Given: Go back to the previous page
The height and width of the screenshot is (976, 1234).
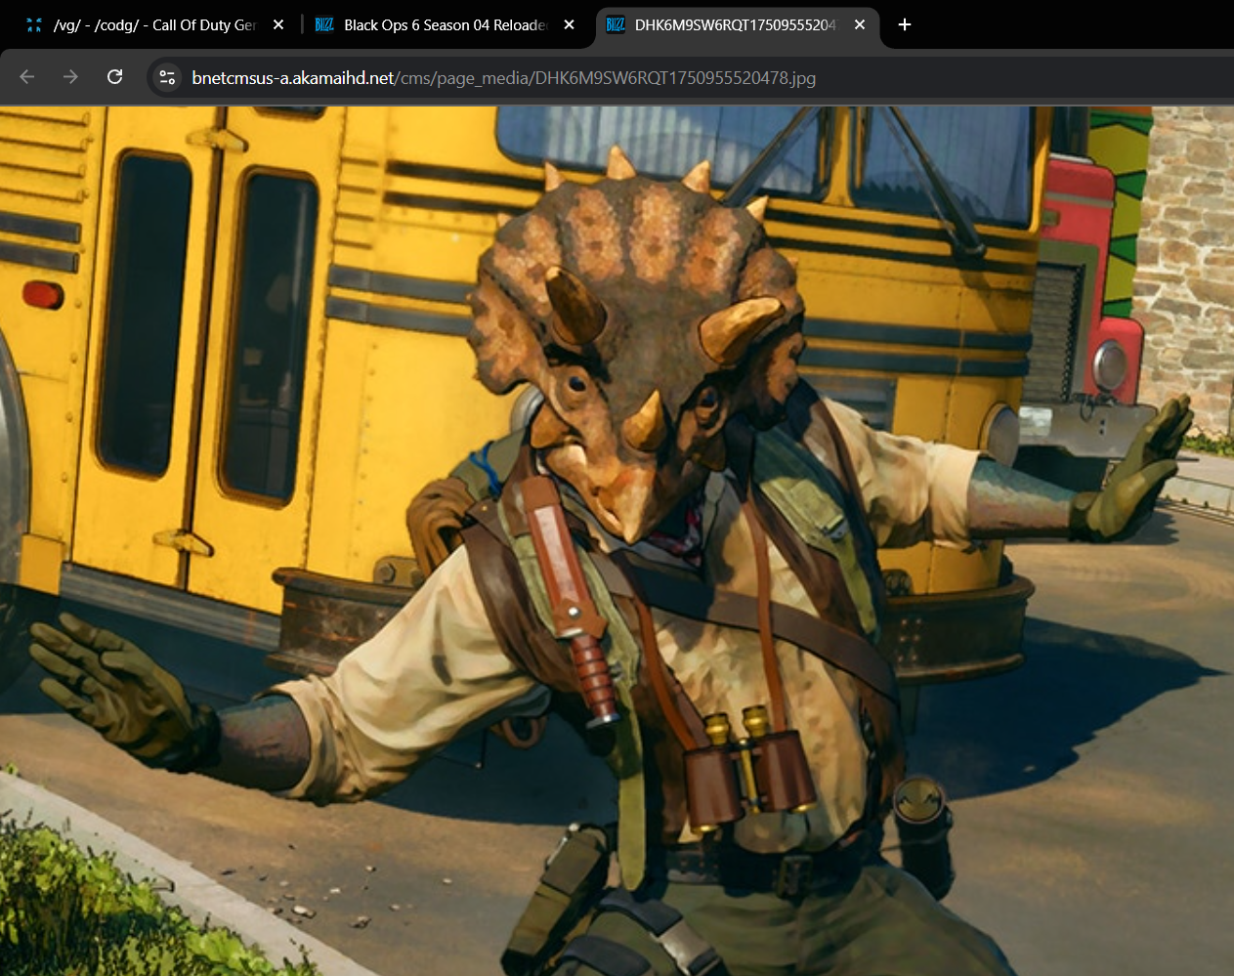Looking at the screenshot, I should point(27,77).
